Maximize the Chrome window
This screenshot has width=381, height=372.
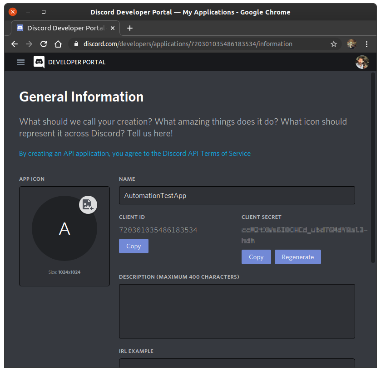(44, 12)
